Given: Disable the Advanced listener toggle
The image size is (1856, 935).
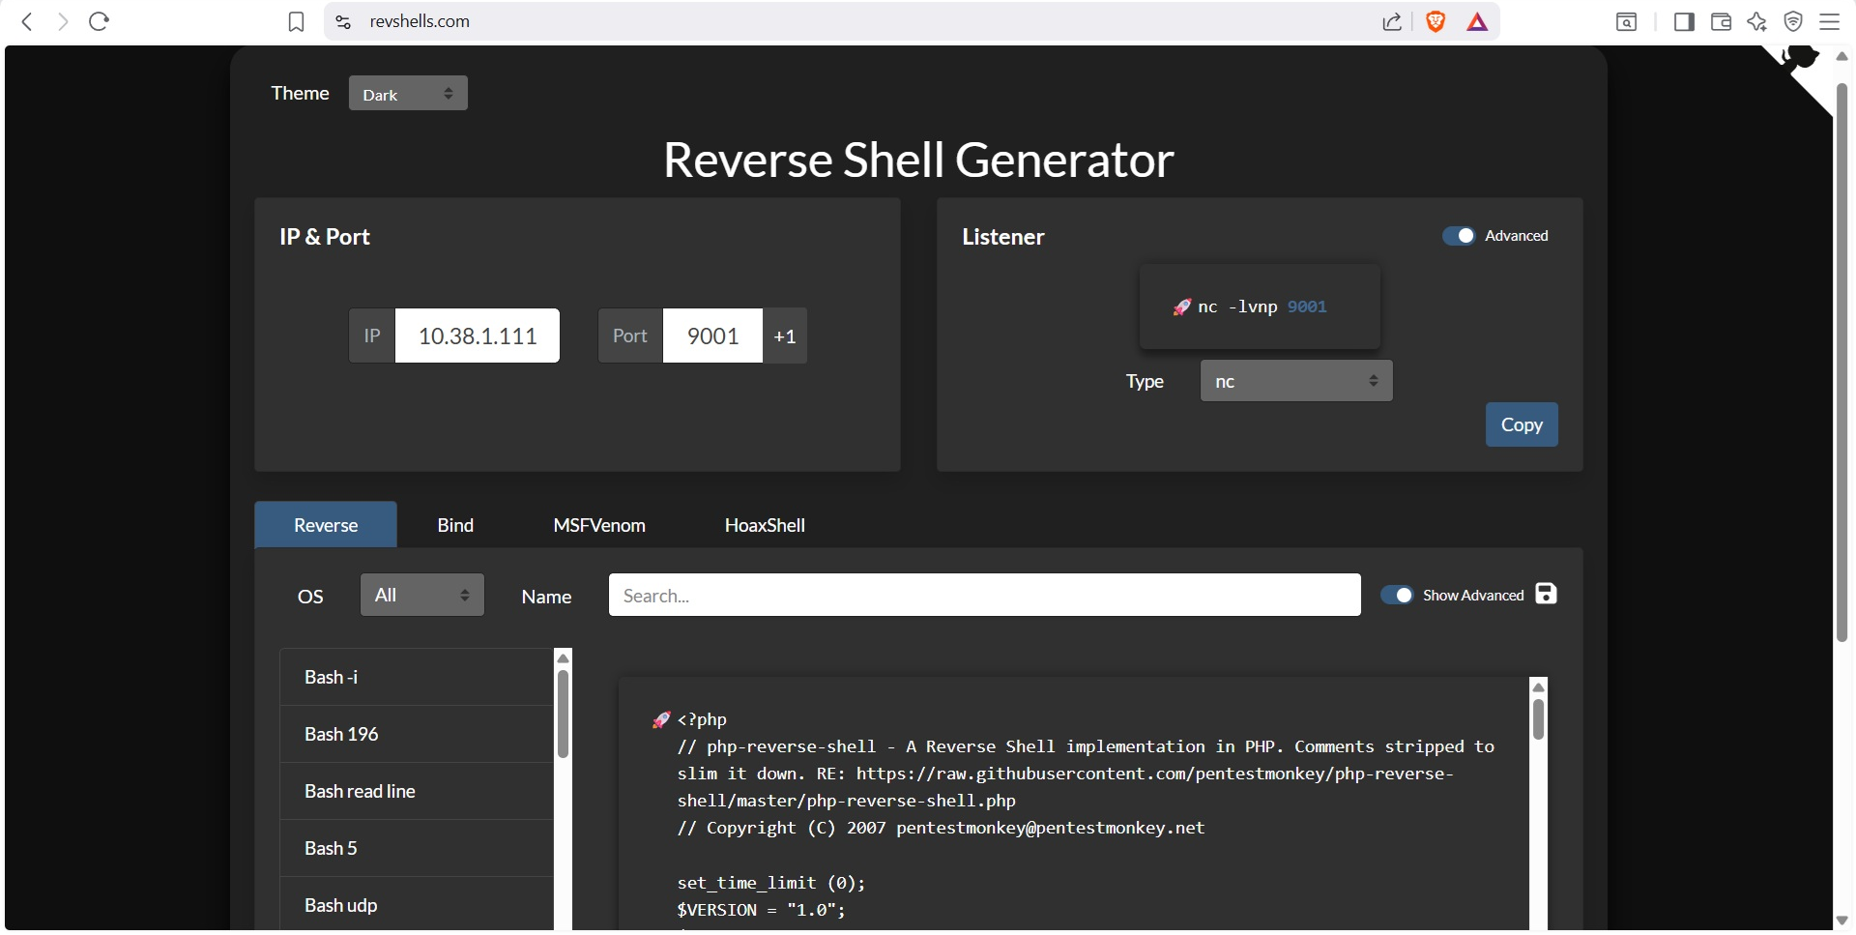Looking at the screenshot, I should point(1462,235).
